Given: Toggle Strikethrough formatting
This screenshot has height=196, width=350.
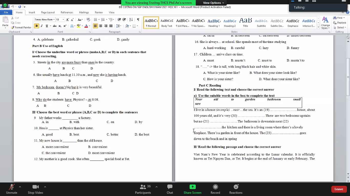Looking at the screenshot, I should [55, 26].
